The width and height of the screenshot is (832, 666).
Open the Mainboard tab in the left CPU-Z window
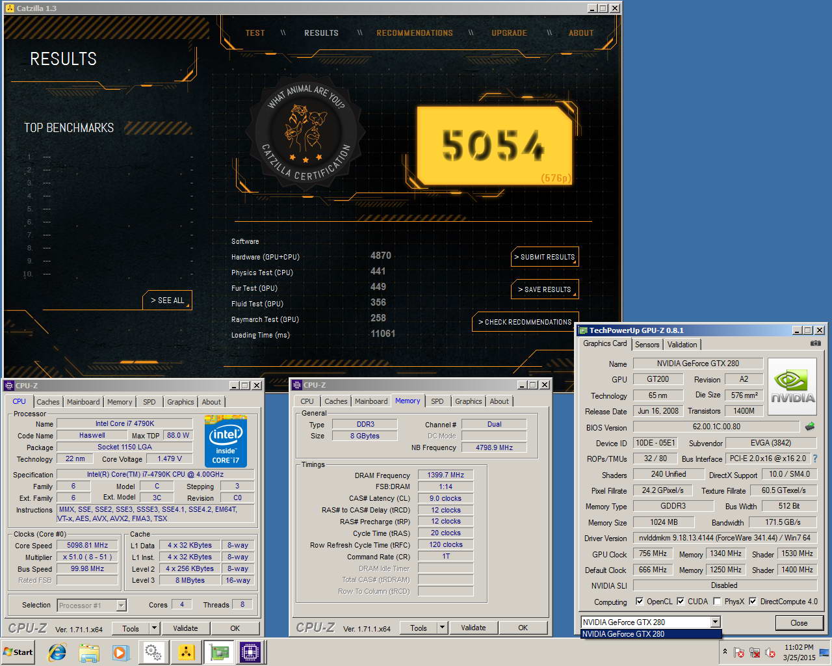[83, 402]
